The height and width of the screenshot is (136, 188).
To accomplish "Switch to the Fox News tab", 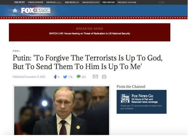I will tap(19, 2).
